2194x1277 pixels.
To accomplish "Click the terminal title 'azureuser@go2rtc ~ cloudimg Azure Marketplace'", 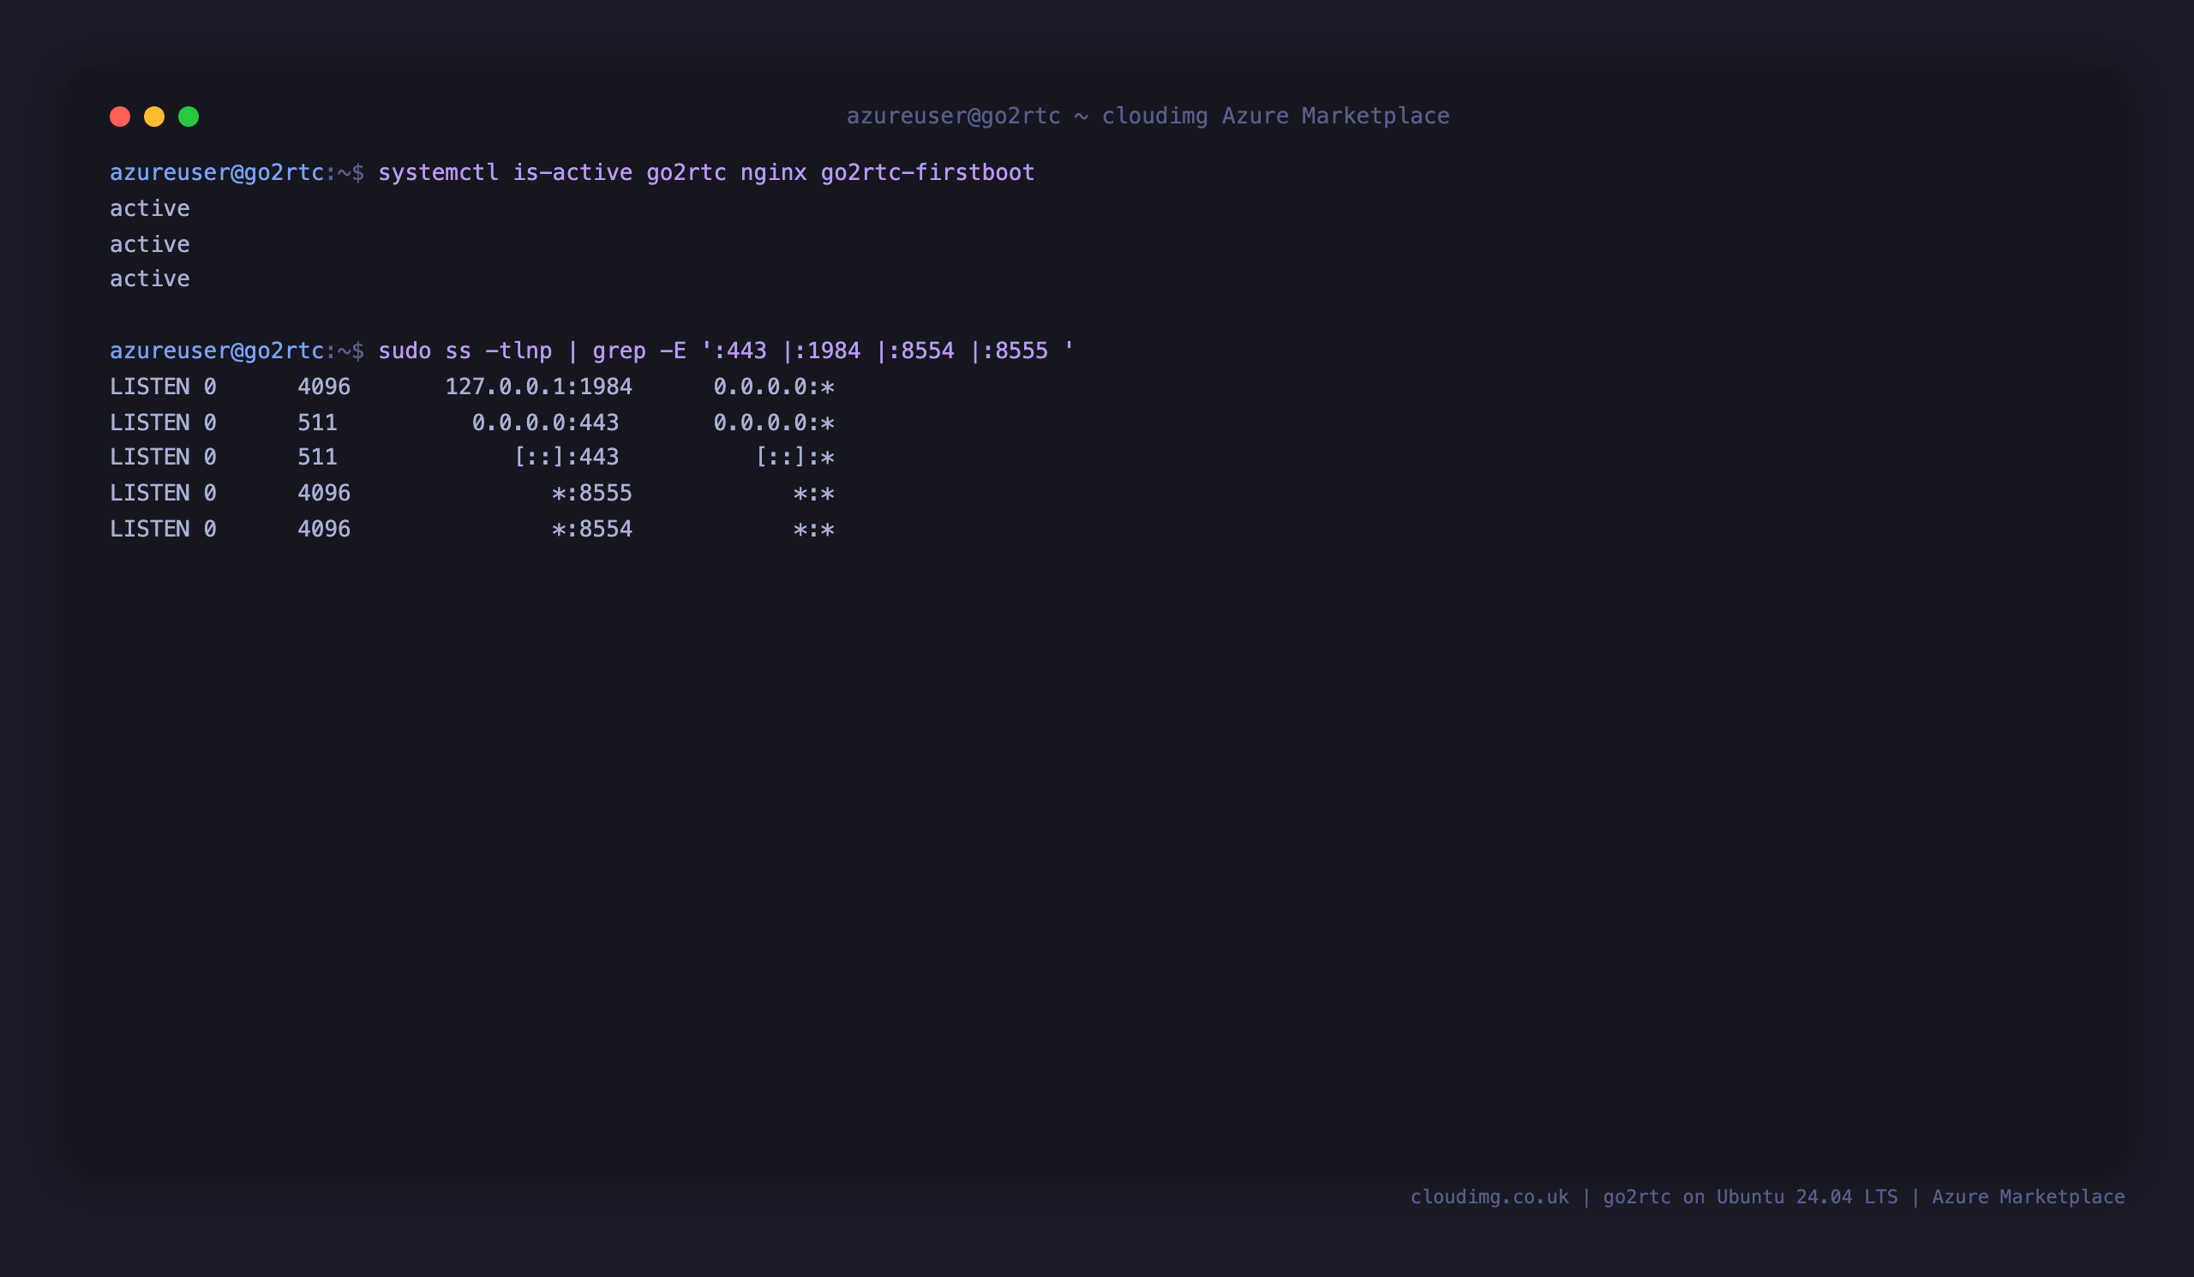I will pyautogui.click(x=1148, y=117).
